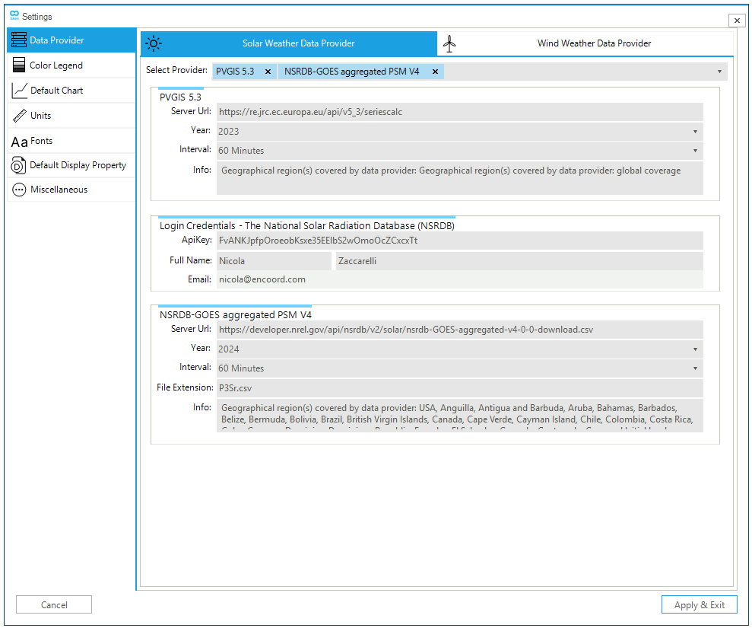The width and height of the screenshot is (752, 628).
Task: Switch to Wind Weather Data Provider tab
Action: coord(593,43)
